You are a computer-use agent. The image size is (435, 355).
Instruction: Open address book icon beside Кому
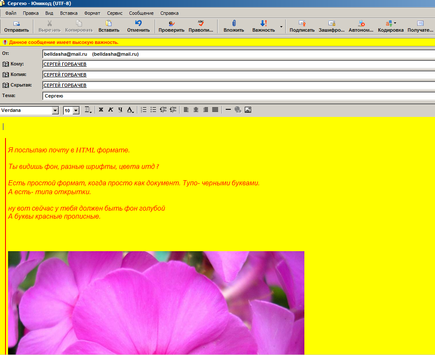(5, 64)
